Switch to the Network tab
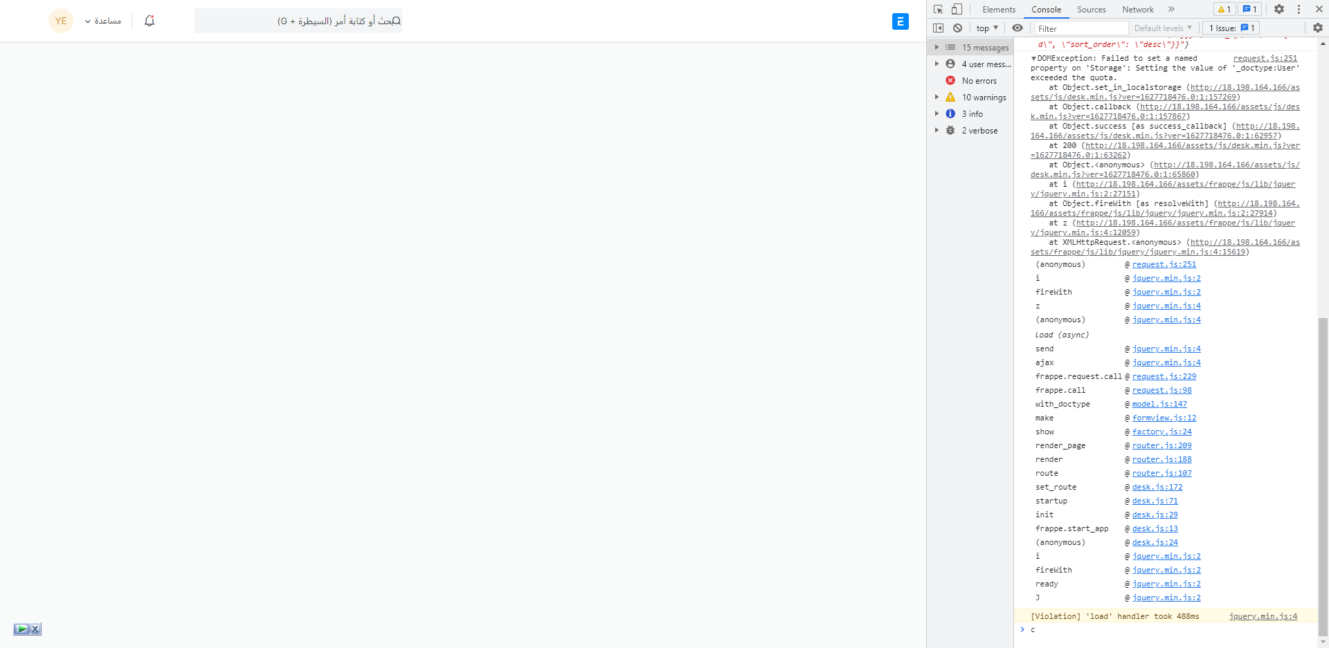The width and height of the screenshot is (1329, 648). pos(1137,9)
